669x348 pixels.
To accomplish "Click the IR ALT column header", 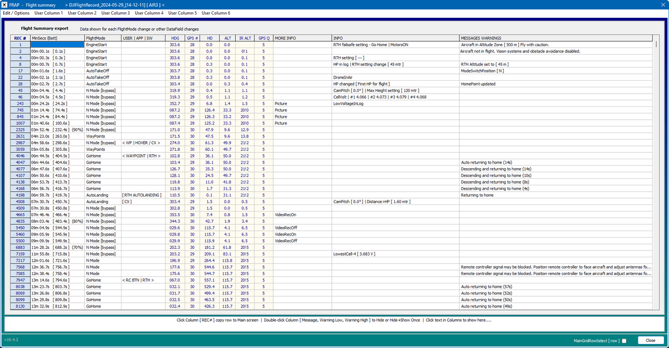I will pyautogui.click(x=244, y=38).
